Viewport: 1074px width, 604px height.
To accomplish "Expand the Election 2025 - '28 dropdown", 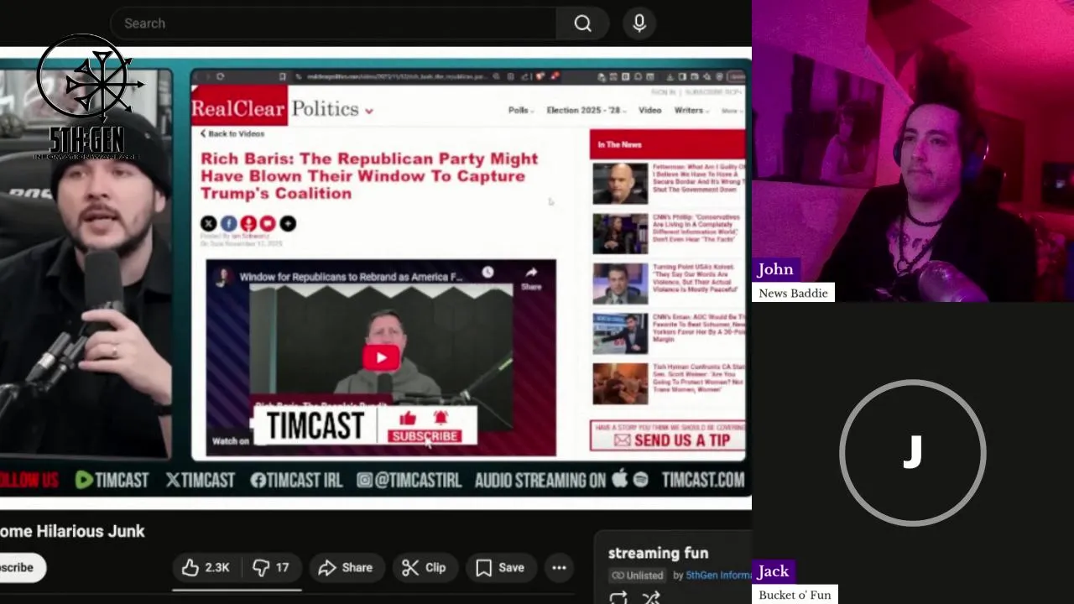I will tap(587, 111).
